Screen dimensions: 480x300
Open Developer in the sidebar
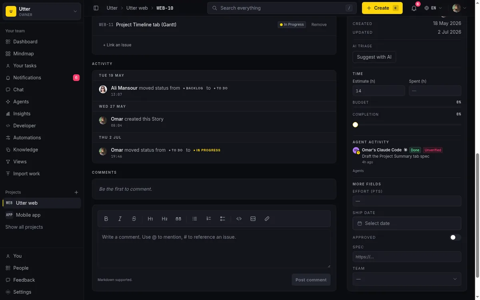42,126
